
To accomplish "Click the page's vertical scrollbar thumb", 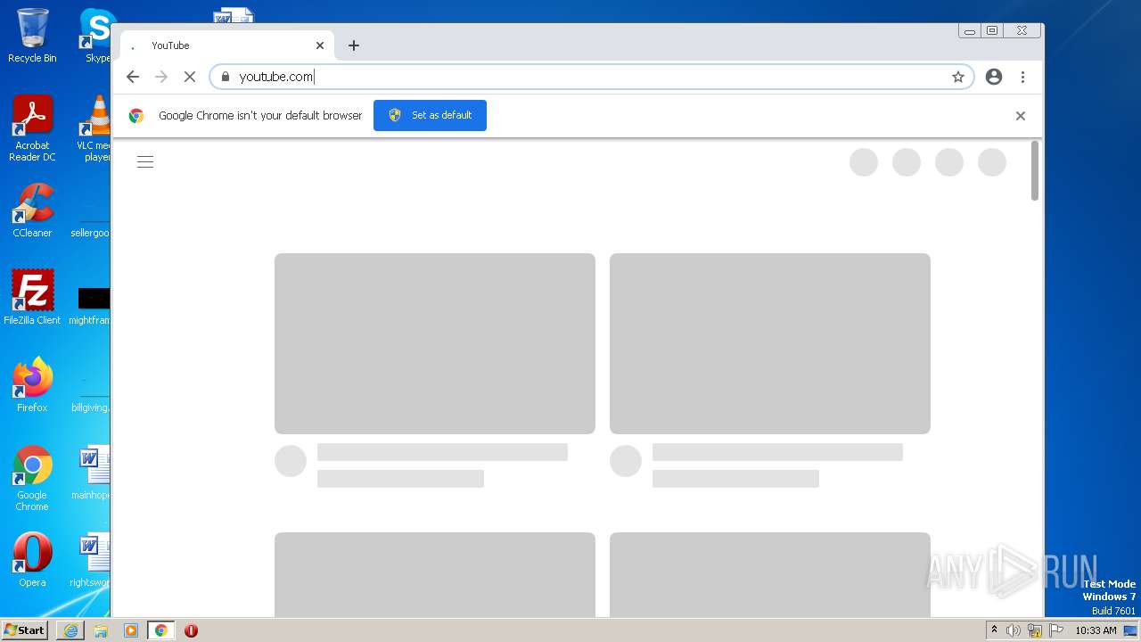I will click(1035, 170).
